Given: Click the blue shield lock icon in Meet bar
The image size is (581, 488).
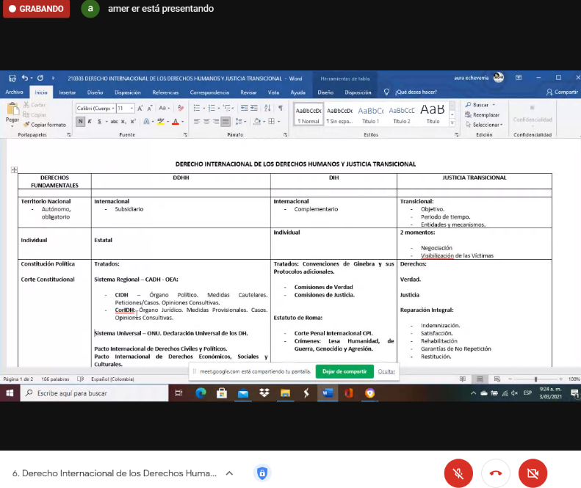Looking at the screenshot, I should pyautogui.click(x=262, y=473).
